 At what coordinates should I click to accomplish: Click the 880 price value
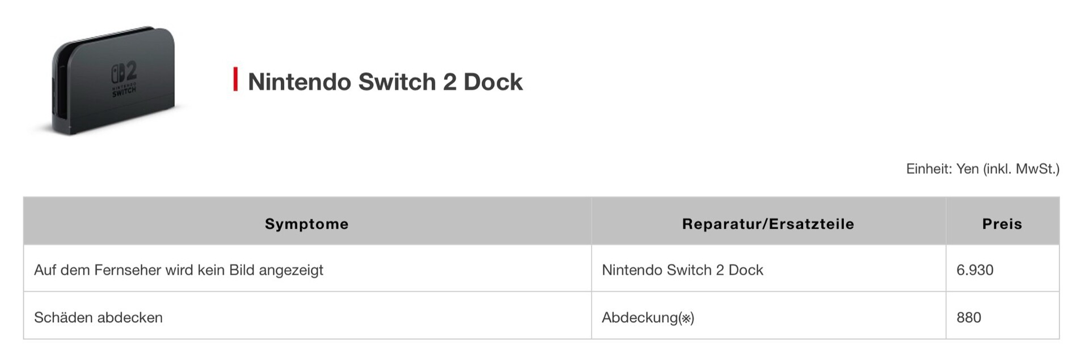point(969,318)
